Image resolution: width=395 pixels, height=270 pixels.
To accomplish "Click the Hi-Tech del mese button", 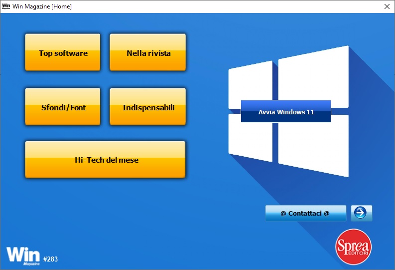I will 105,160.
